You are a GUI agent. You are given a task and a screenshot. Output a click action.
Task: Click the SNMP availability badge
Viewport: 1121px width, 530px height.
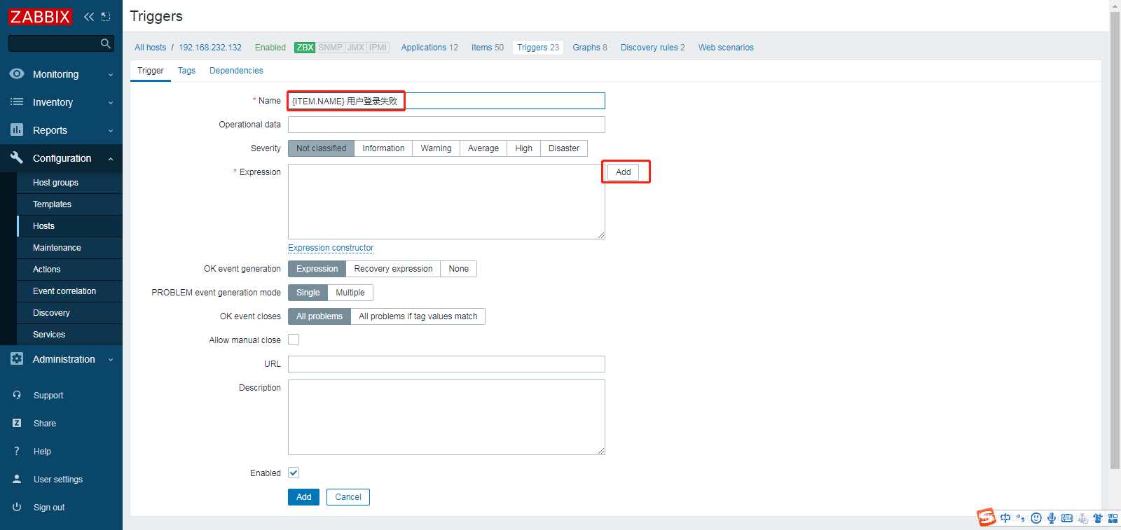pyautogui.click(x=330, y=48)
